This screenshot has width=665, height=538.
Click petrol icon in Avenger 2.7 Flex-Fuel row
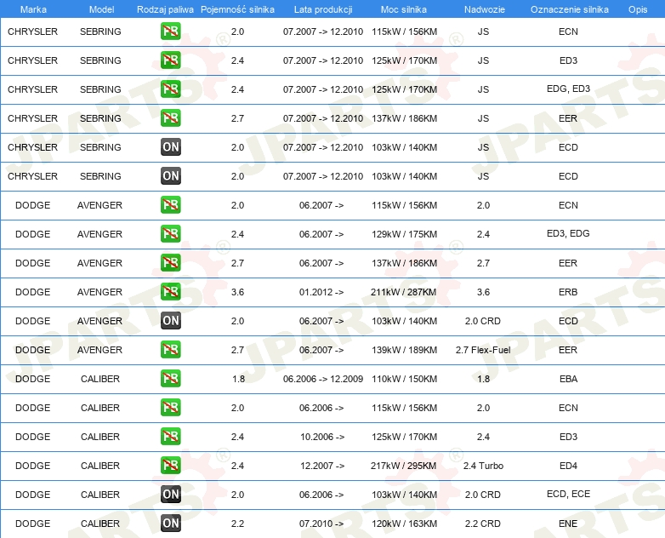[170, 350]
